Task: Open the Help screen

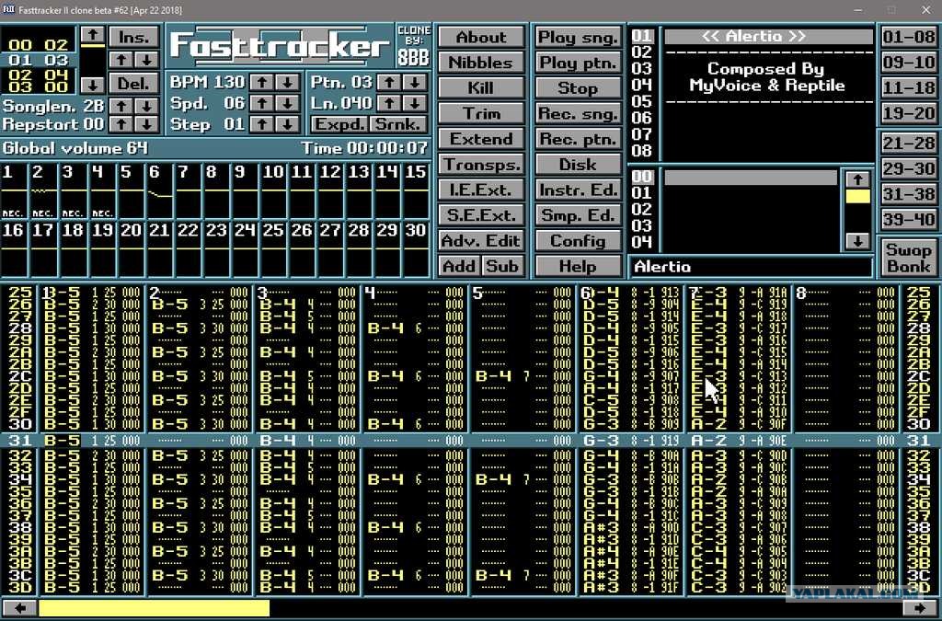Action: (578, 266)
